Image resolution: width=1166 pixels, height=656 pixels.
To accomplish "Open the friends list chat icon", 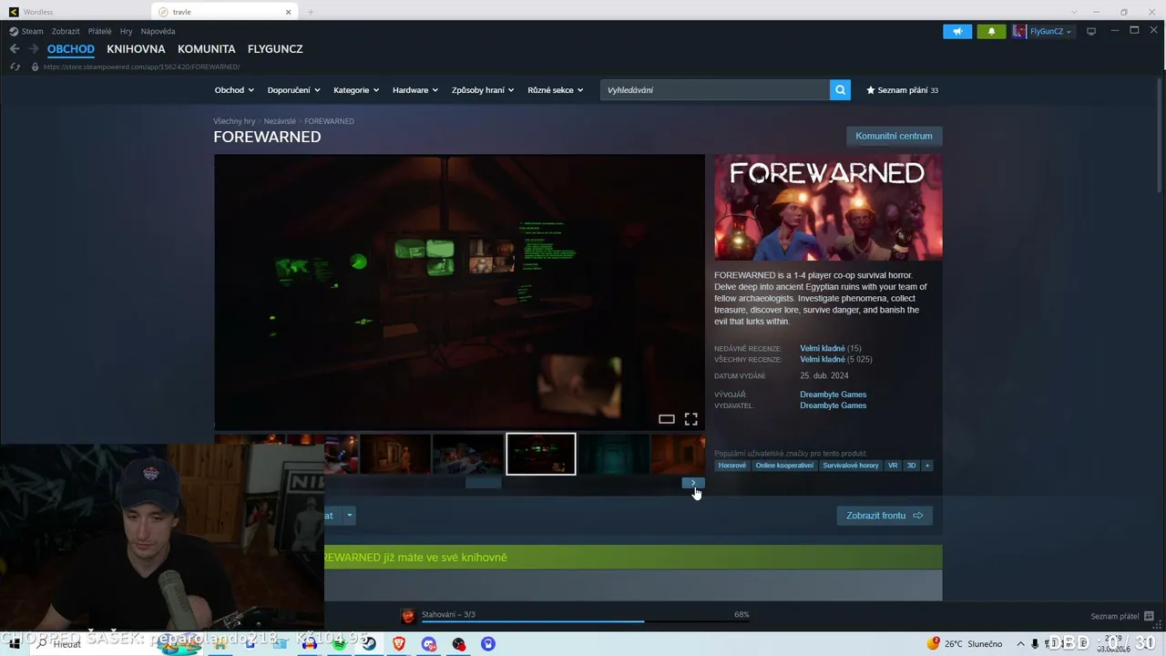I will click(x=1149, y=616).
